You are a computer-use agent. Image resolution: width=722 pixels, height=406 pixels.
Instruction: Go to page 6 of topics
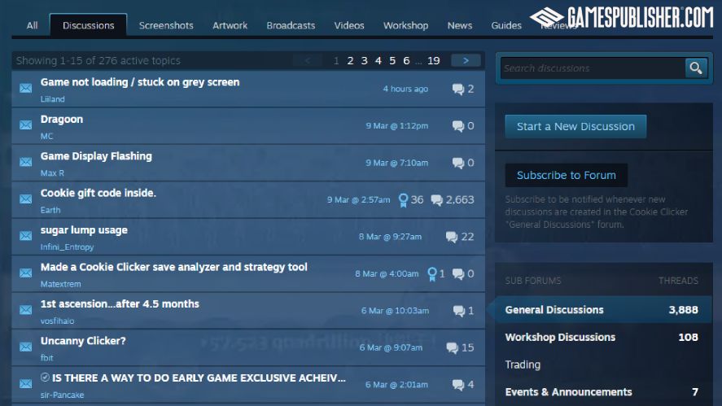(x=406, y=61)
